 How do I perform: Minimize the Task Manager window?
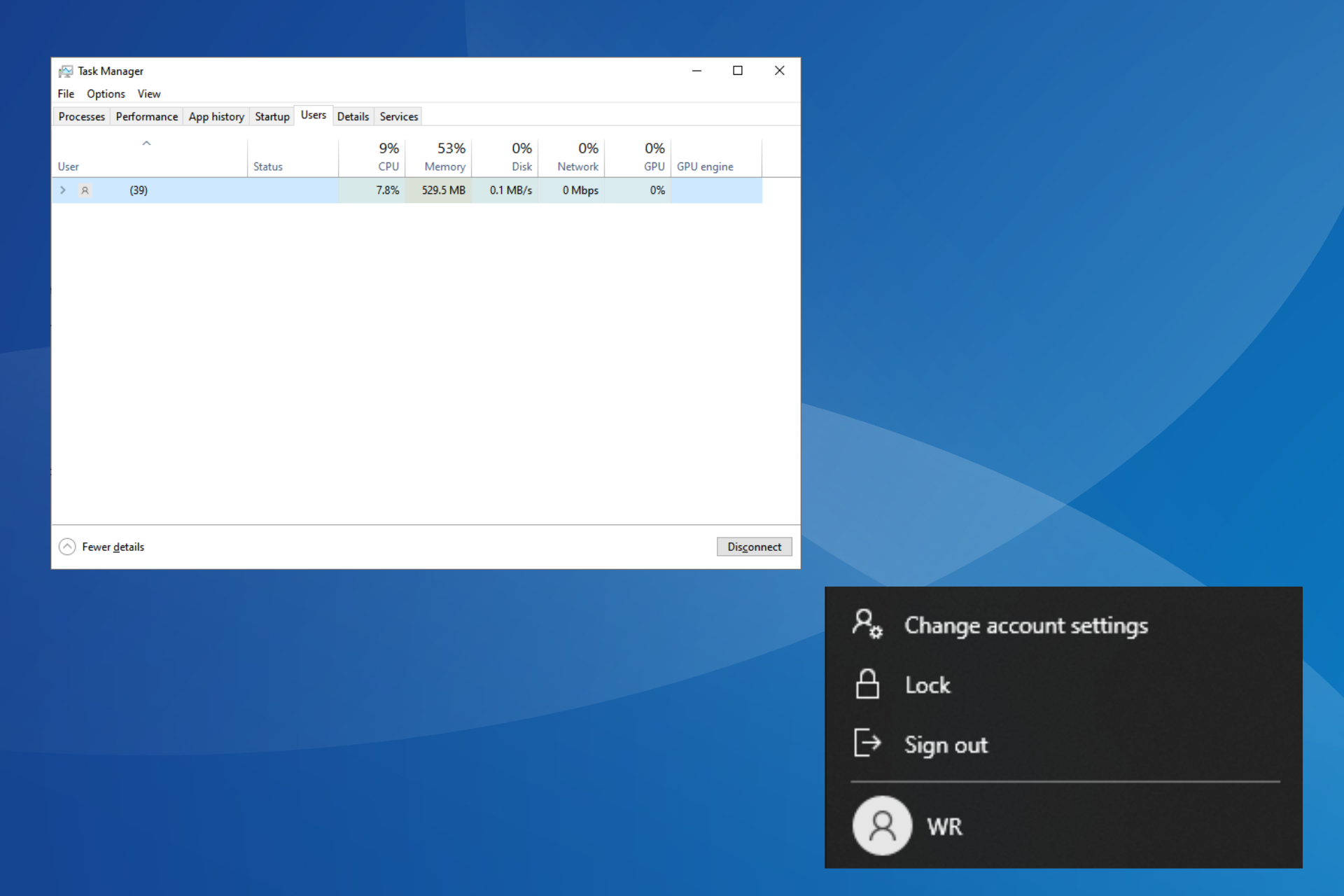pyautogui.click(x=696, y=71)
